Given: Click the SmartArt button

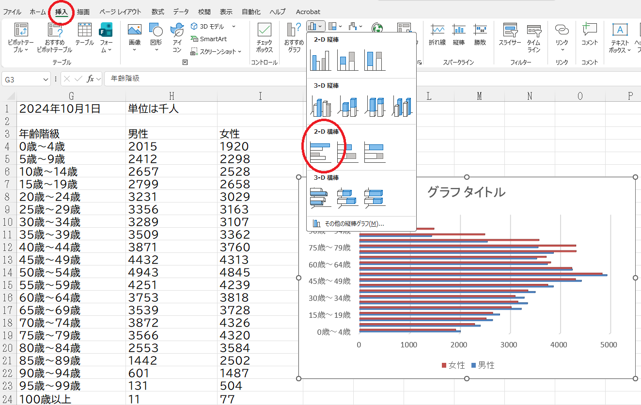Looking at the screenshot, I should (208, 39).
